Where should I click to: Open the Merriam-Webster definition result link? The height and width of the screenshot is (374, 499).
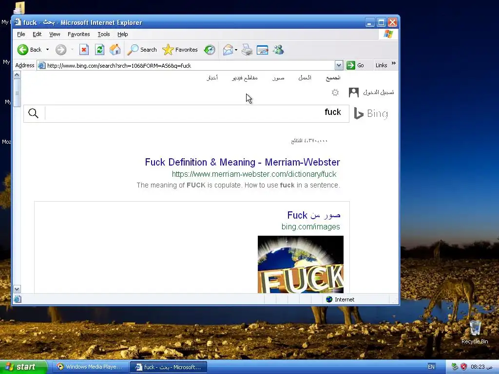coord(243,162)
